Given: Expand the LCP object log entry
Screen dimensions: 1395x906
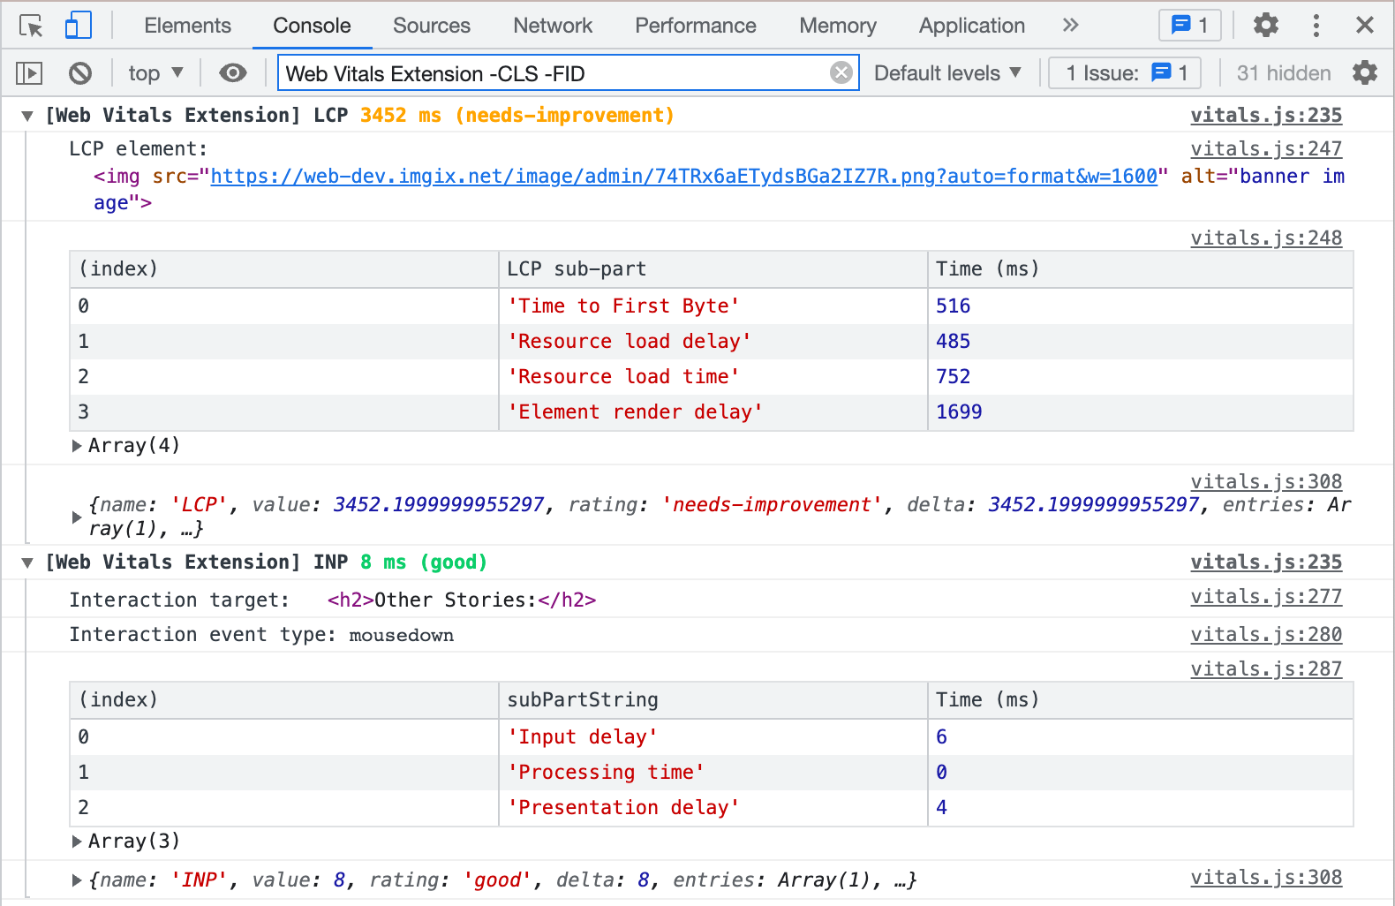Looking at the screenshot, I should [x=77, y=517].
